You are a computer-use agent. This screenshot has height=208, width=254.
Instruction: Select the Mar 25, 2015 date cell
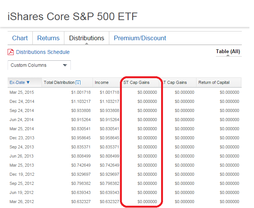pos(22,92)
